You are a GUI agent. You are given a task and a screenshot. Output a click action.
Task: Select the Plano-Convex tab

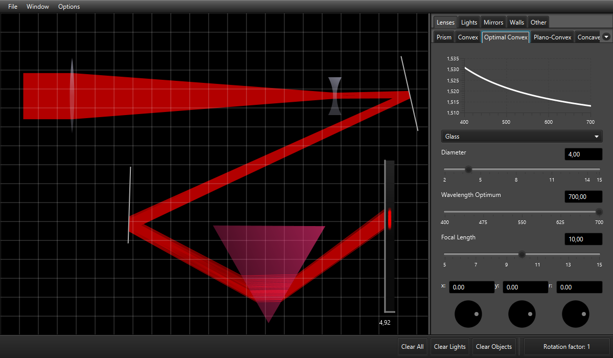point(552,37)
